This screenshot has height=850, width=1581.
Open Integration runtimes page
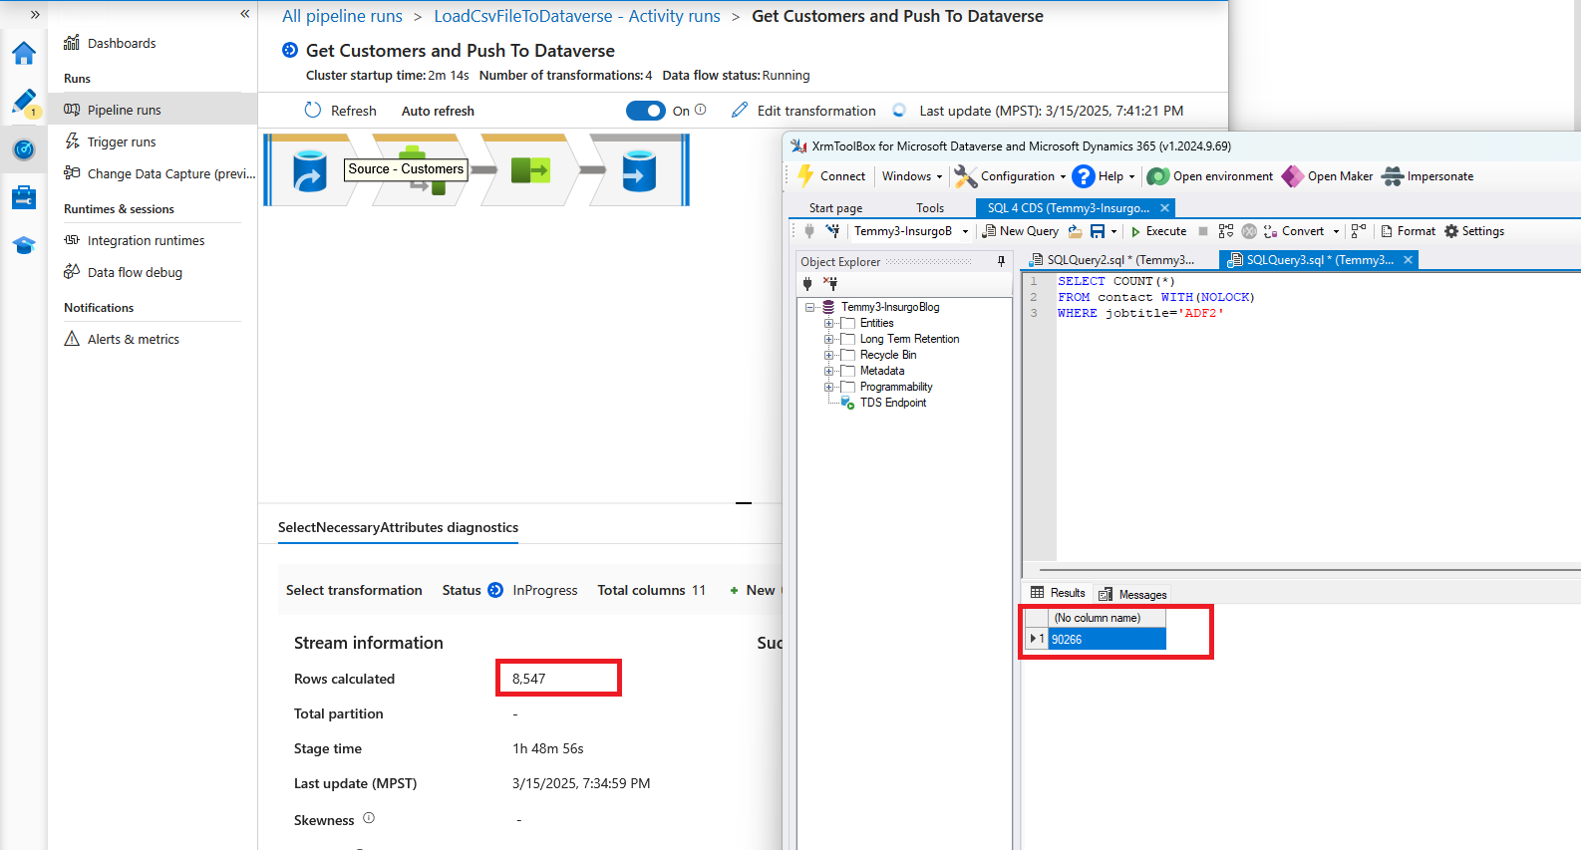[x=135, y=240]
